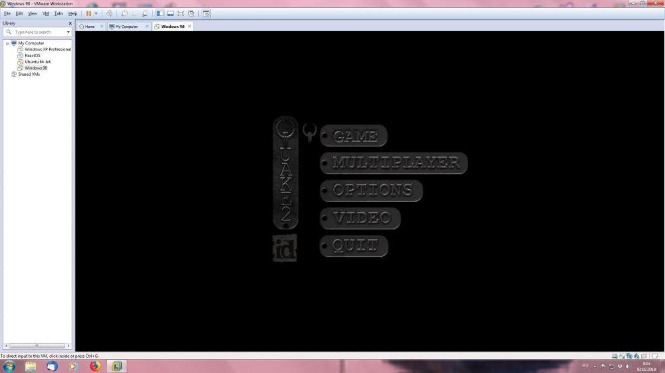Choose VIDEO in the Quake 2 menu
665x373 pixels.
[x=360, y=218]
